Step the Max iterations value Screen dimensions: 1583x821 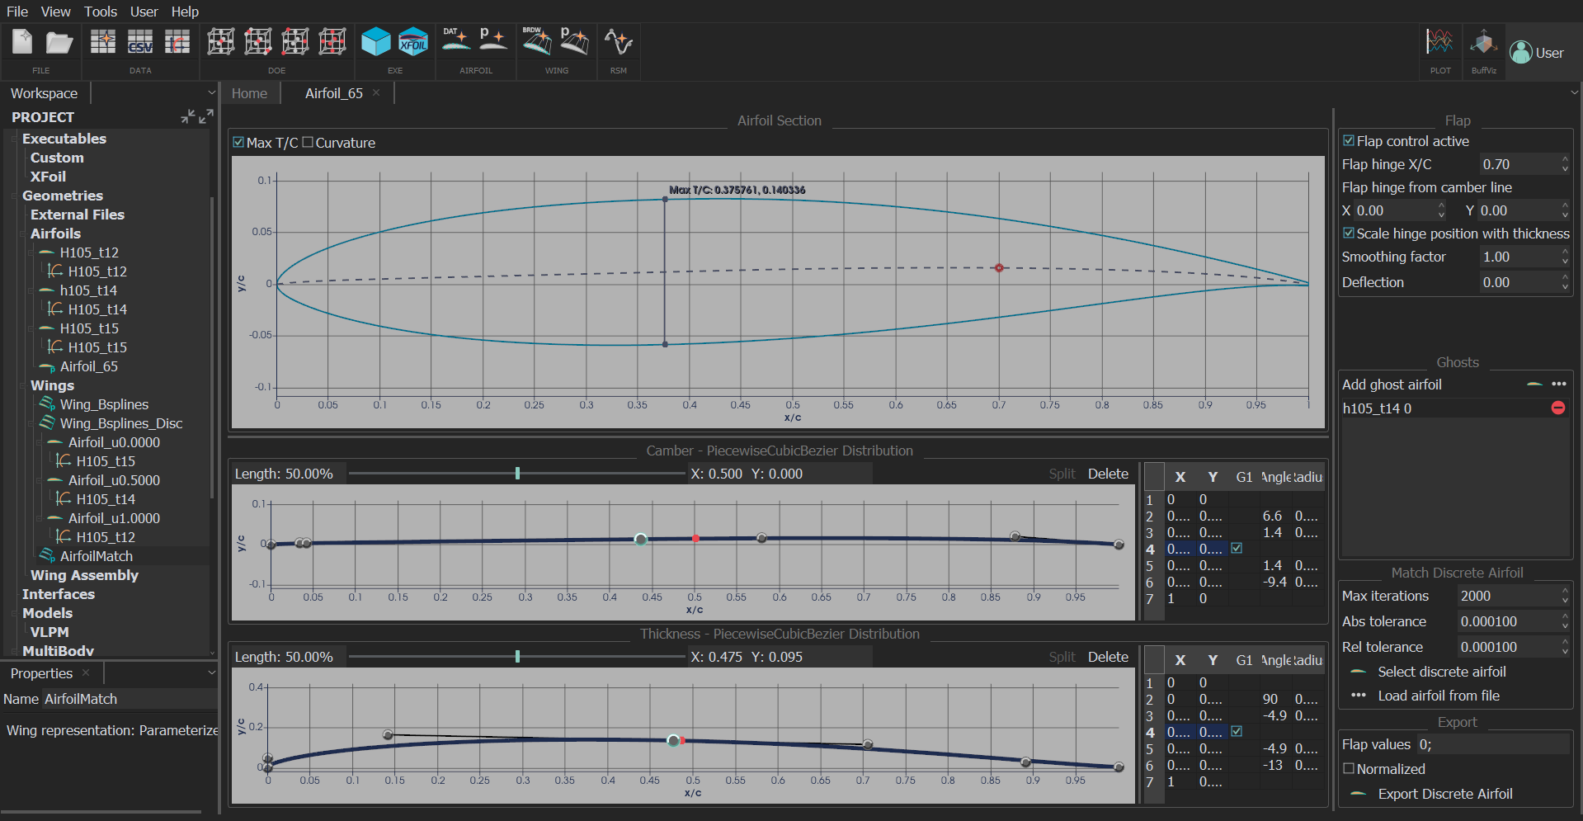pyautogui.click(x=1565, y=596)
